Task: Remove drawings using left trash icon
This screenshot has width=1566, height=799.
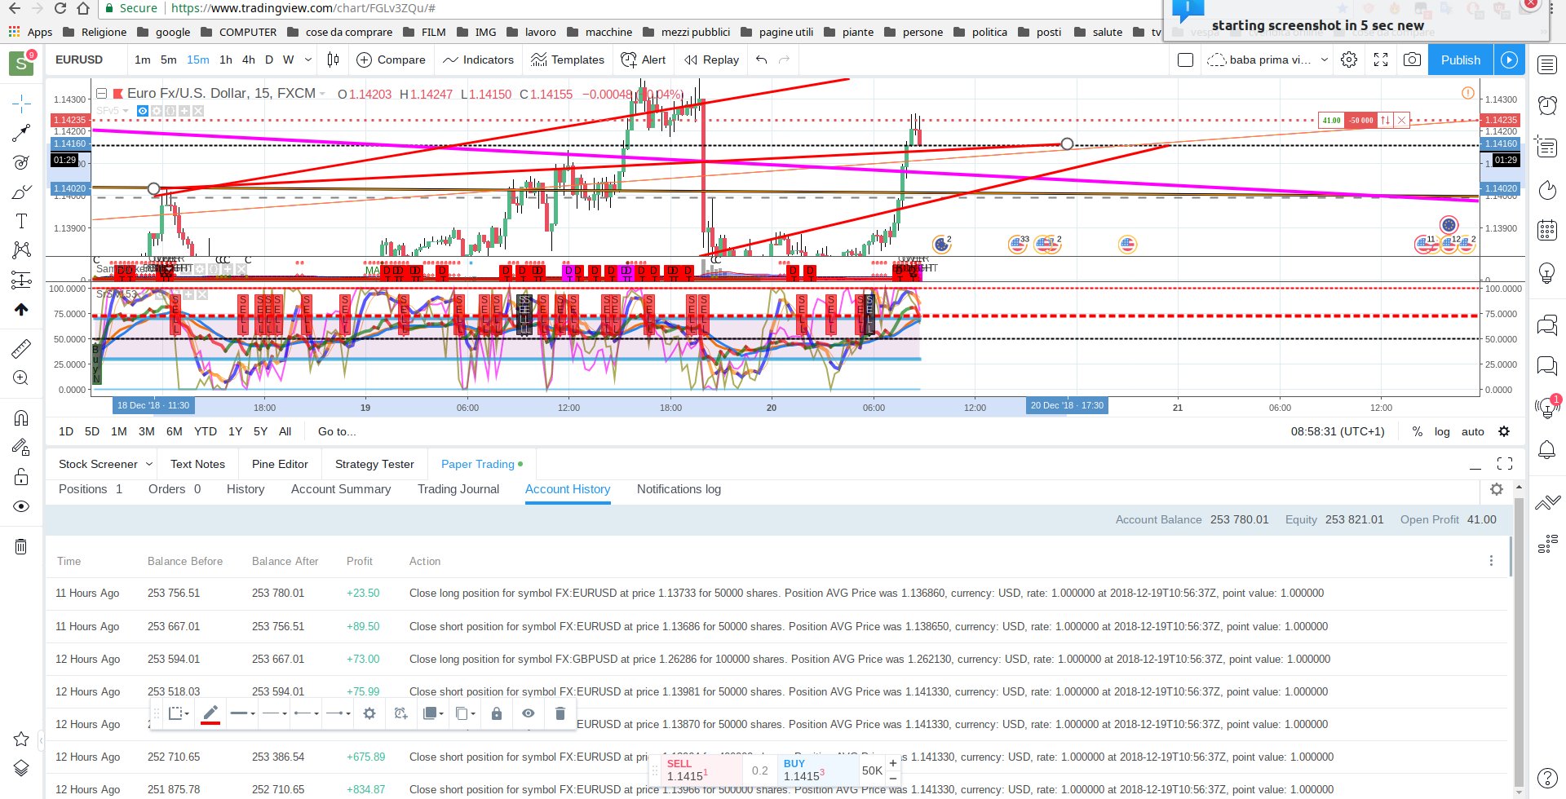Action: click(x=21, y=546)
